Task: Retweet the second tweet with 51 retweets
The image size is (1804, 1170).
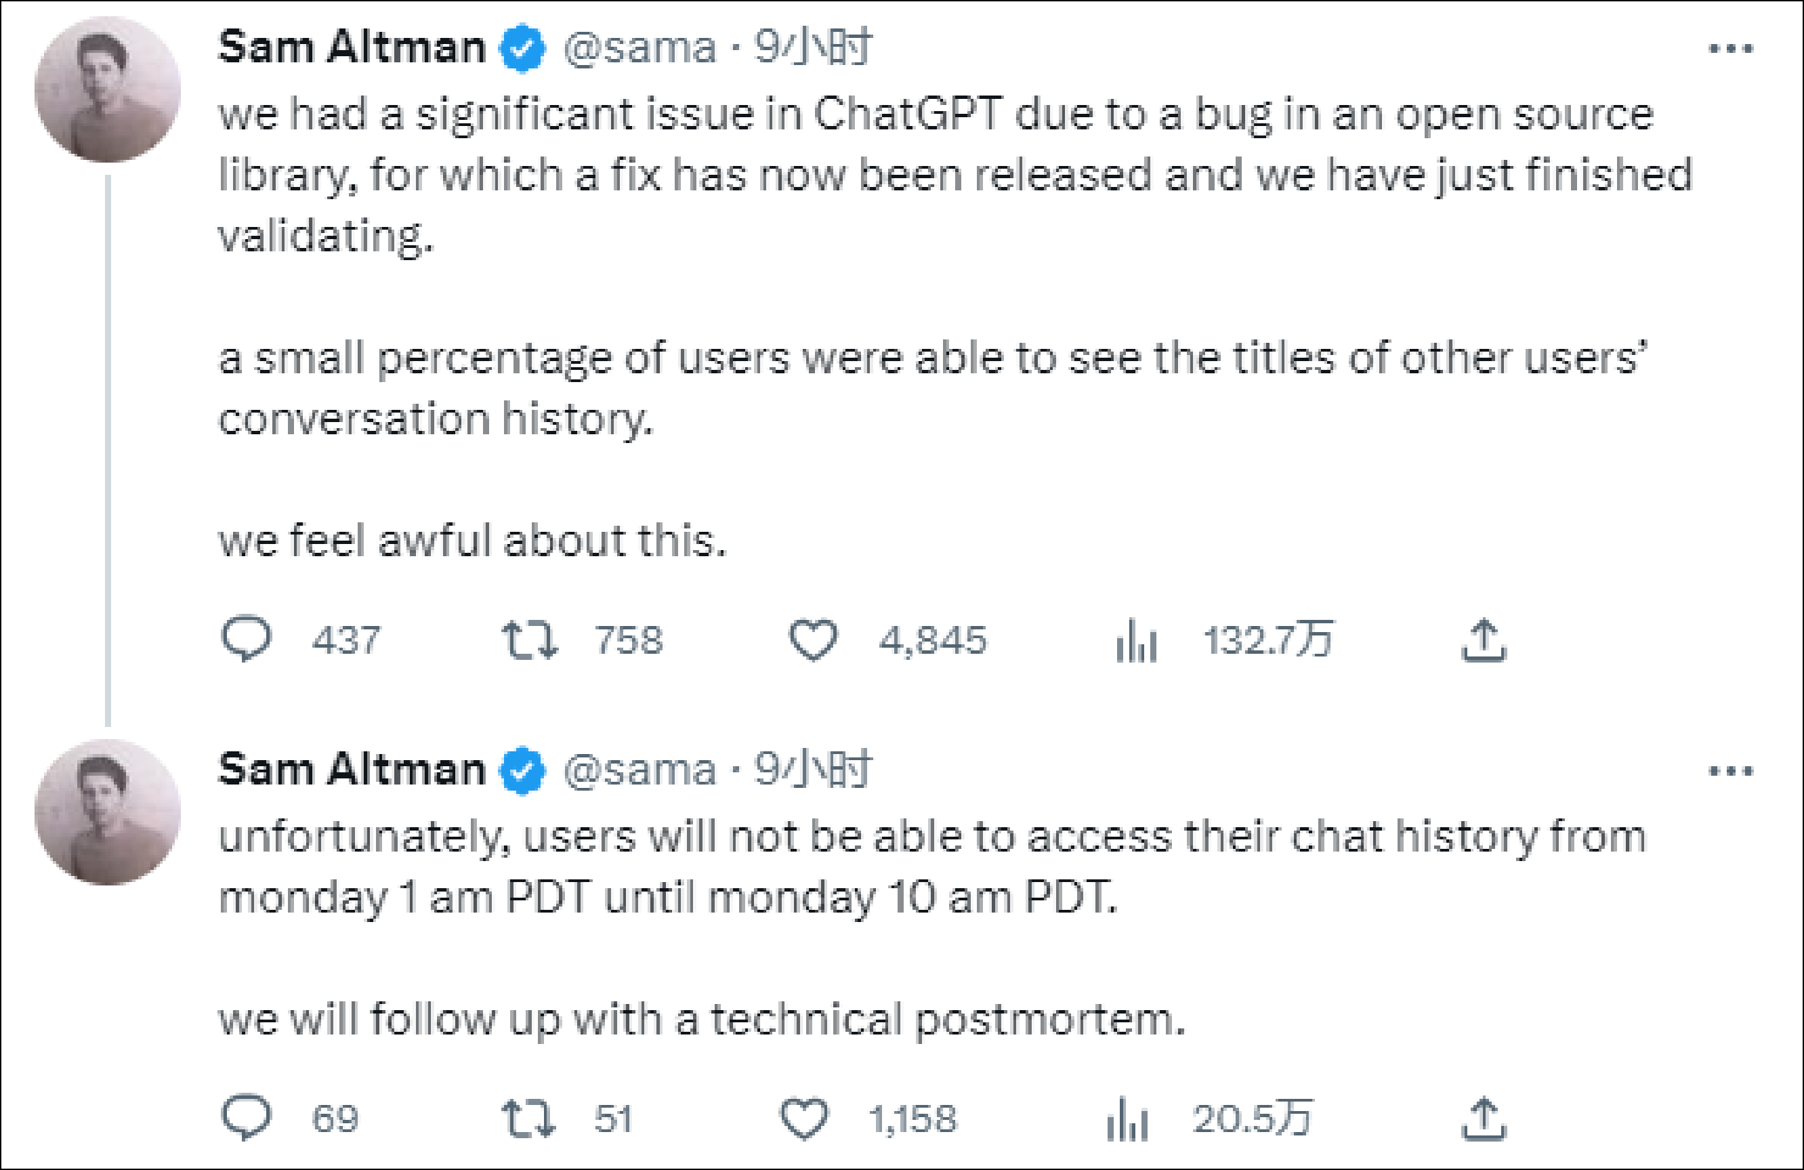Action: (x=530, y=1119)
